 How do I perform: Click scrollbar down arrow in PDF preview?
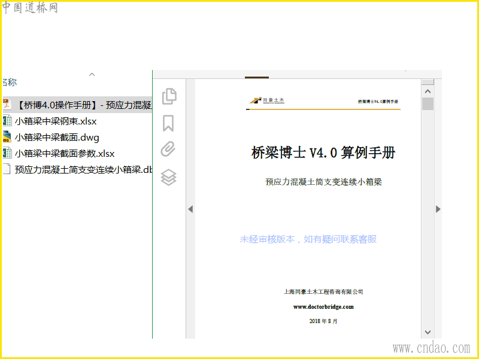[428, 332]
